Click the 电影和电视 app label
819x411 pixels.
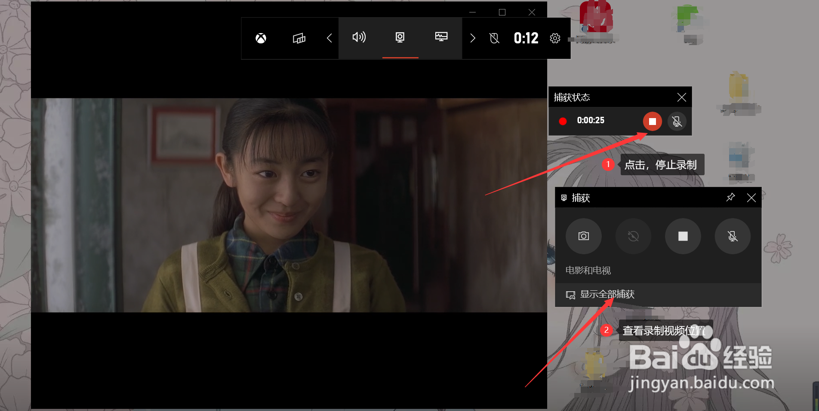point(588,271)
